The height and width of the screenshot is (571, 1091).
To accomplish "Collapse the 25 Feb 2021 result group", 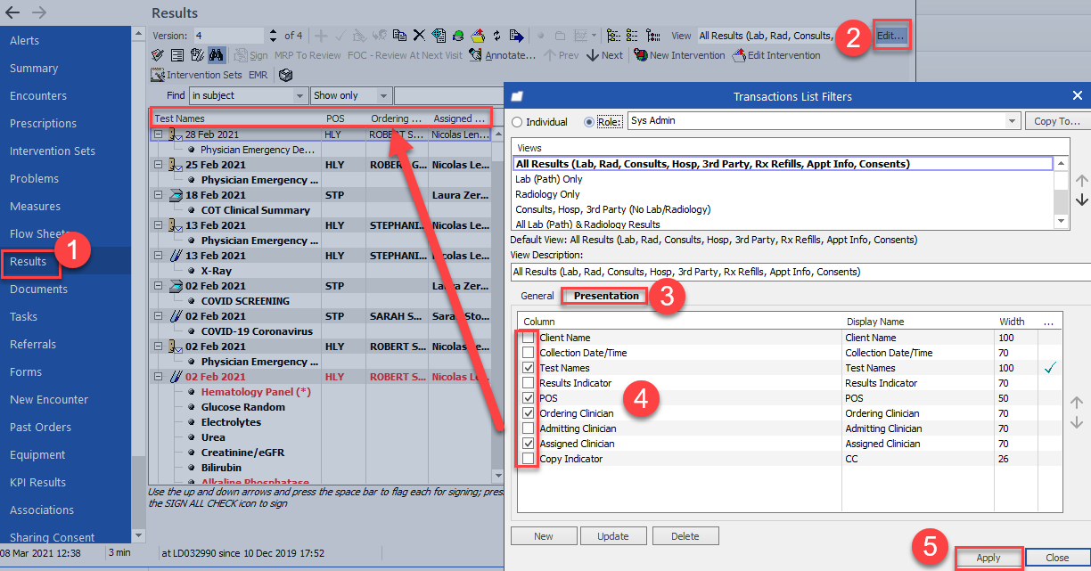I will (x=157, y=165).
